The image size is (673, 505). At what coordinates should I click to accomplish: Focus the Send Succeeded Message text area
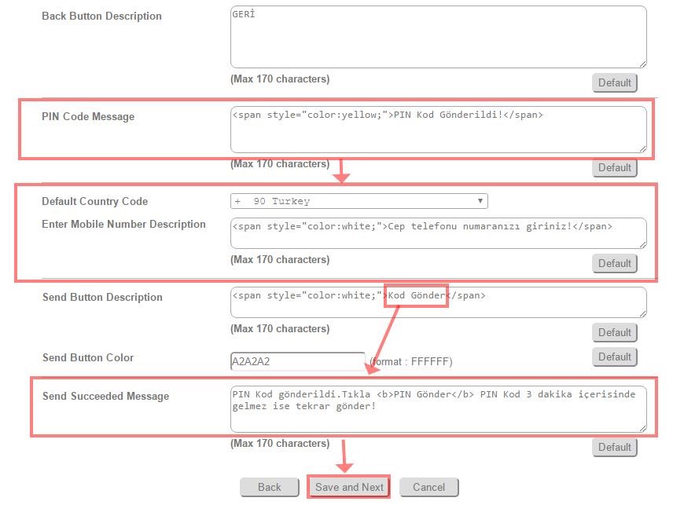point(438,408)
